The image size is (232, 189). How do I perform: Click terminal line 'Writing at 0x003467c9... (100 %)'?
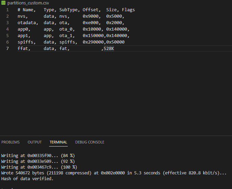pyautogui.click(x=39, y=167)
